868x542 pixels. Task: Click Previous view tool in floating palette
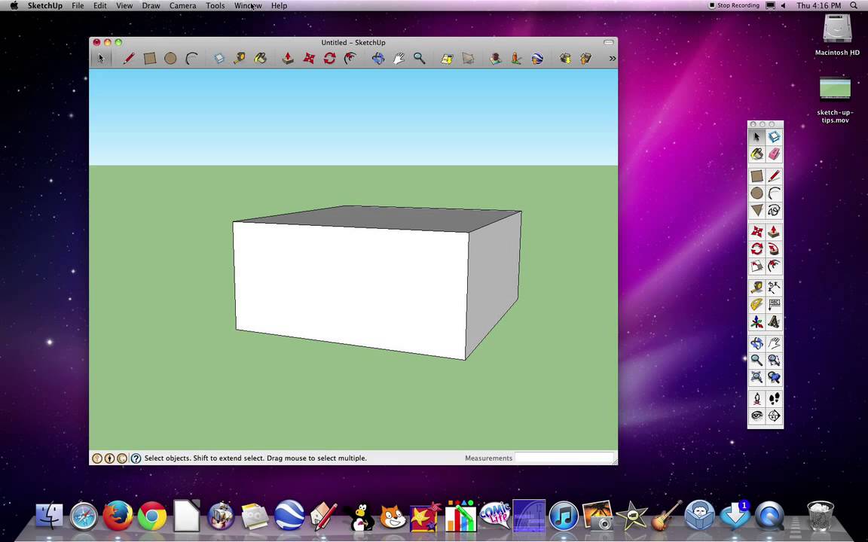pyautogui.click(x=774, y=378)
